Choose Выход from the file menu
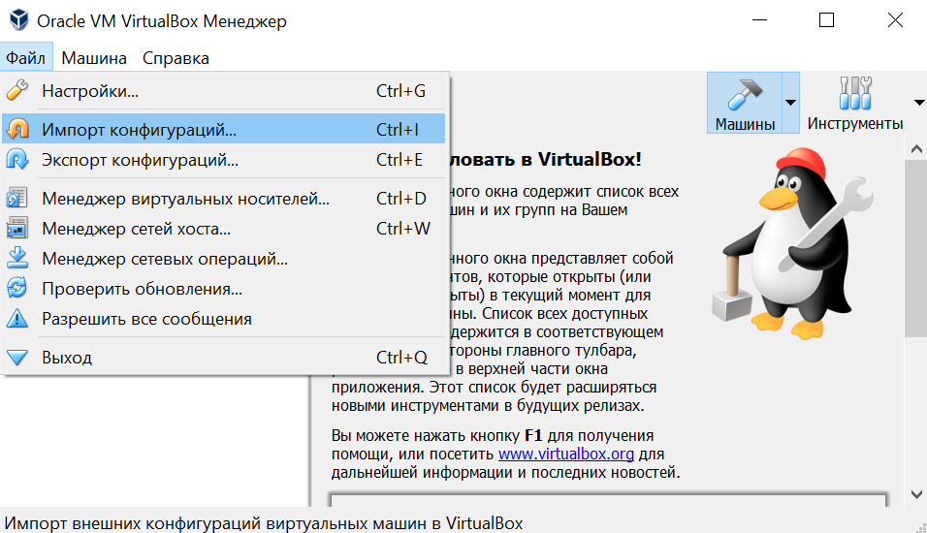The image size is (927, 533). tap(223, 357)
